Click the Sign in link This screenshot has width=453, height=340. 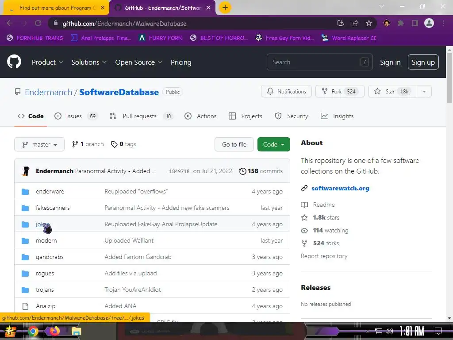pos(390,62)
